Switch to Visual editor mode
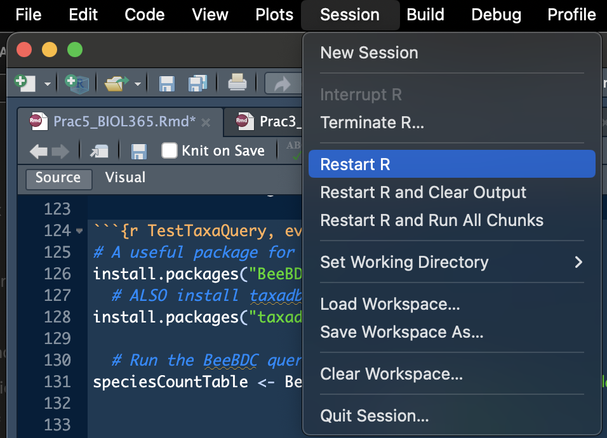The image size is (607, 438). click(x=126, y=178)
